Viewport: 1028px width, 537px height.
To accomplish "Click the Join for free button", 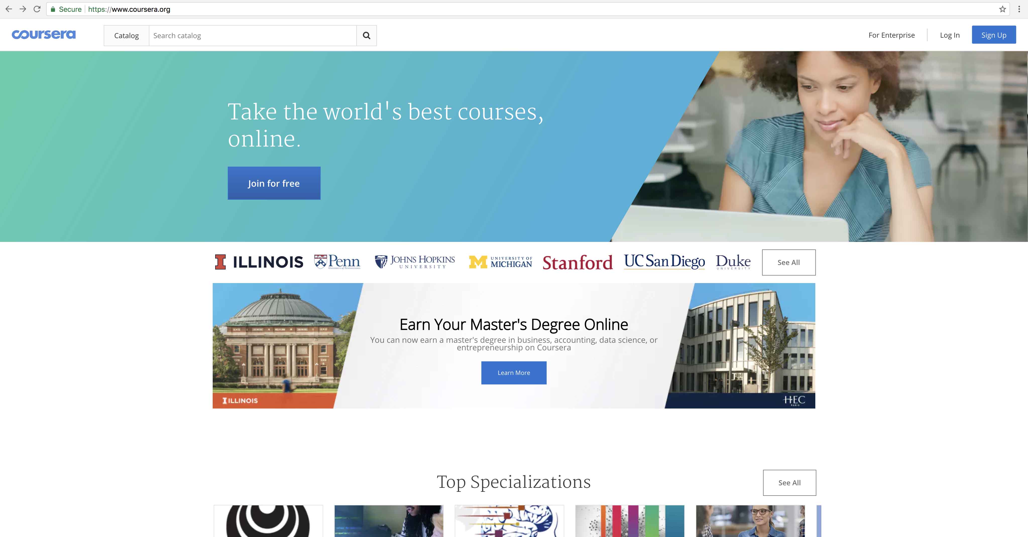I will 274,183.
